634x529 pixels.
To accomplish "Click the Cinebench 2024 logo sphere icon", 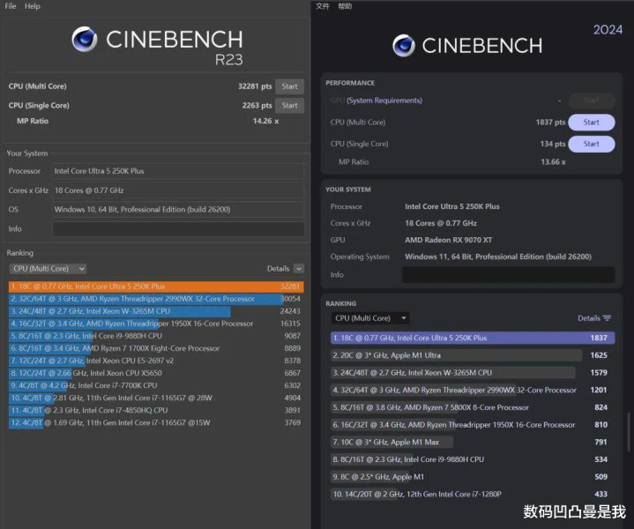I will click(404, 46).
